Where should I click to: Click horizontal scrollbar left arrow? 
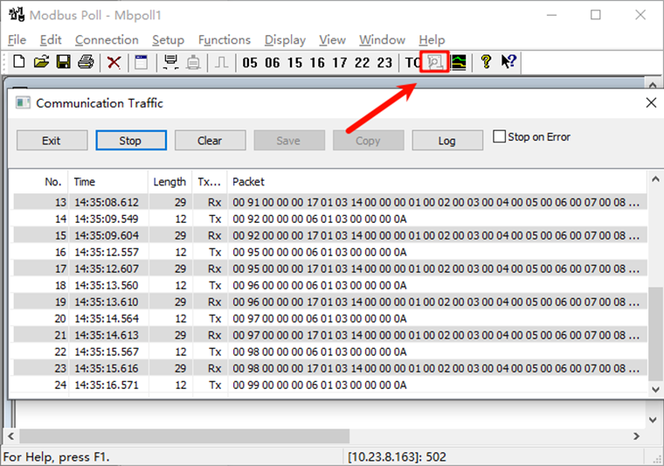point(11,435)
